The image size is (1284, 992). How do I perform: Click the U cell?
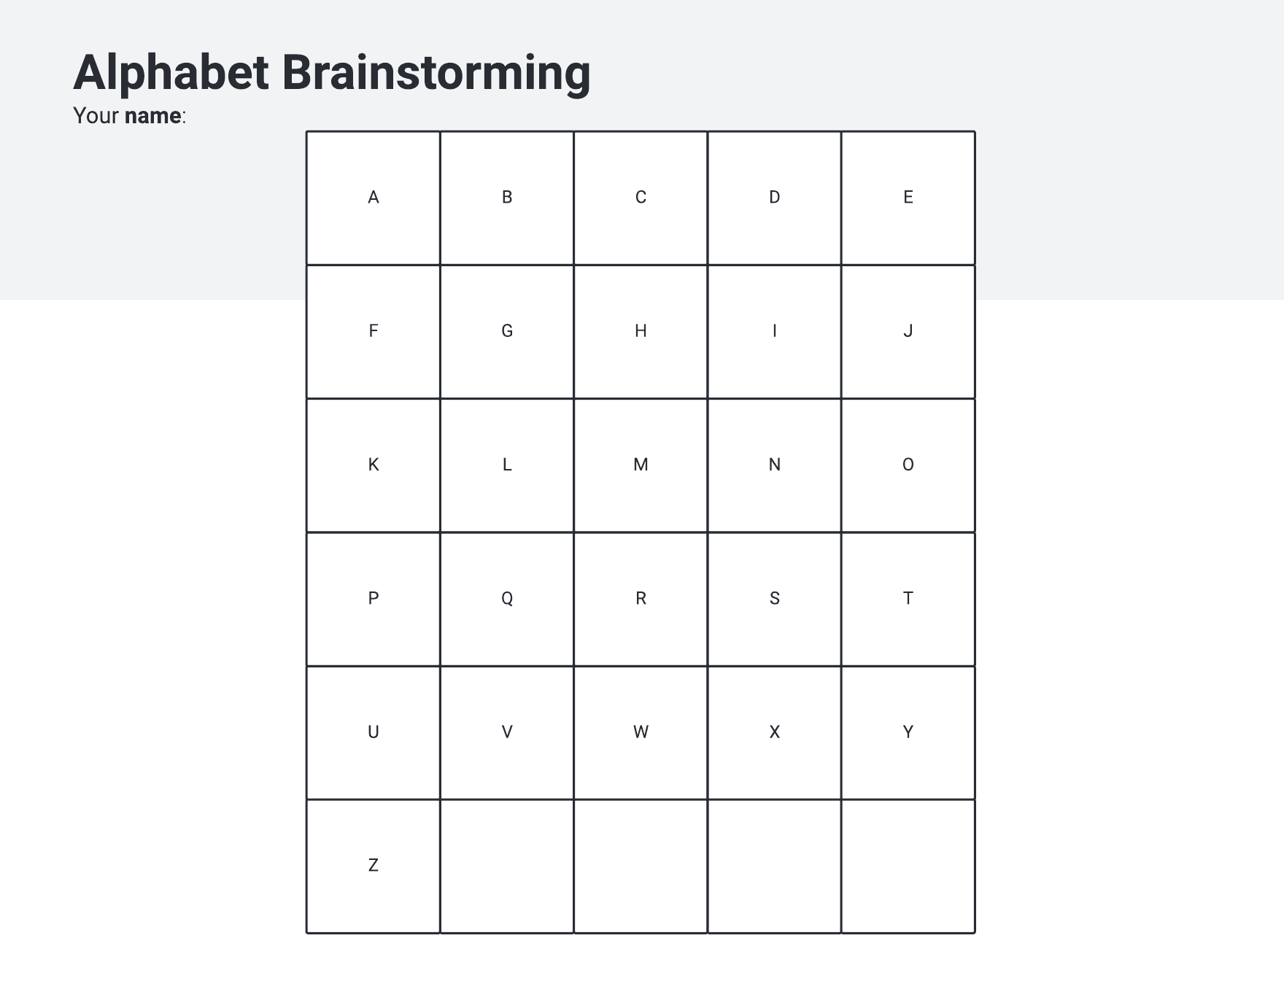coord(373,732)
